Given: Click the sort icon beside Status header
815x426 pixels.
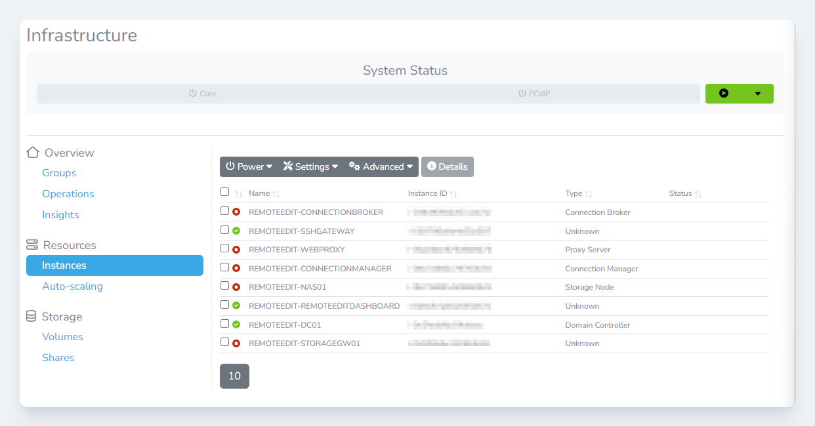Looking at the screenshot, I should click(x=698, y=194).
